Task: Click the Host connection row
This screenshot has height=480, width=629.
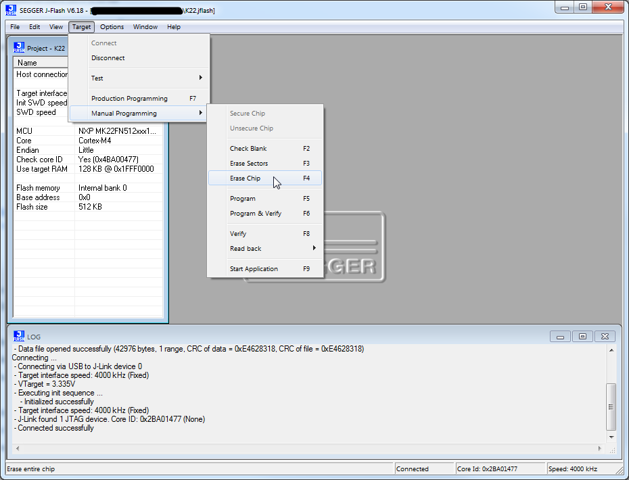Action: coord(41,74)
